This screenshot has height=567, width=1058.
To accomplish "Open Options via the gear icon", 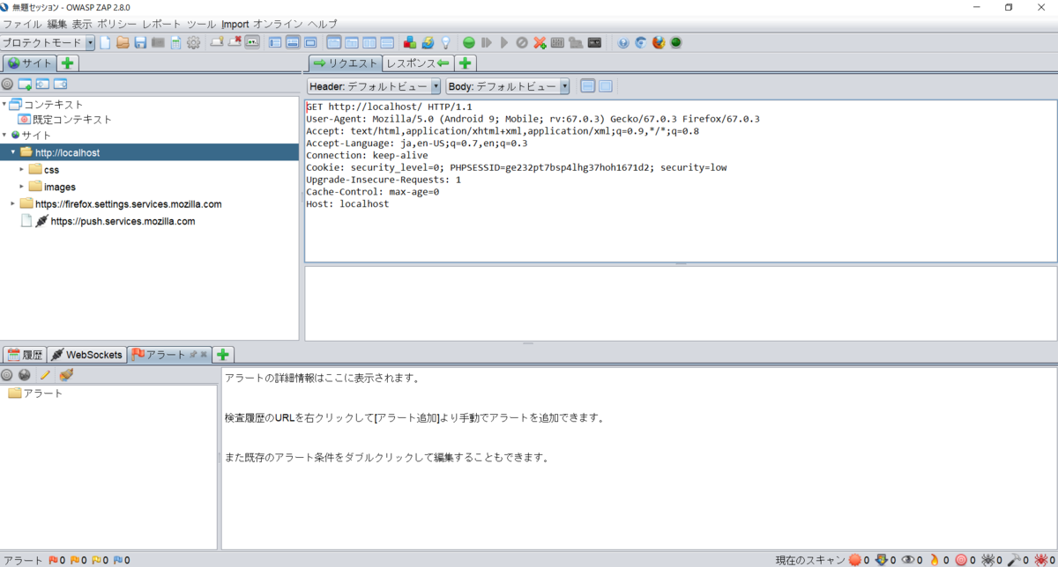I will coord(193,42).
